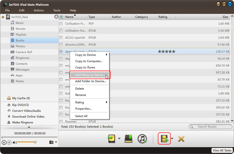Choose Copy to Computer... in context menu
Image resolution: width=234 pixels, height=154 pixels.
[x=90, y=61]
